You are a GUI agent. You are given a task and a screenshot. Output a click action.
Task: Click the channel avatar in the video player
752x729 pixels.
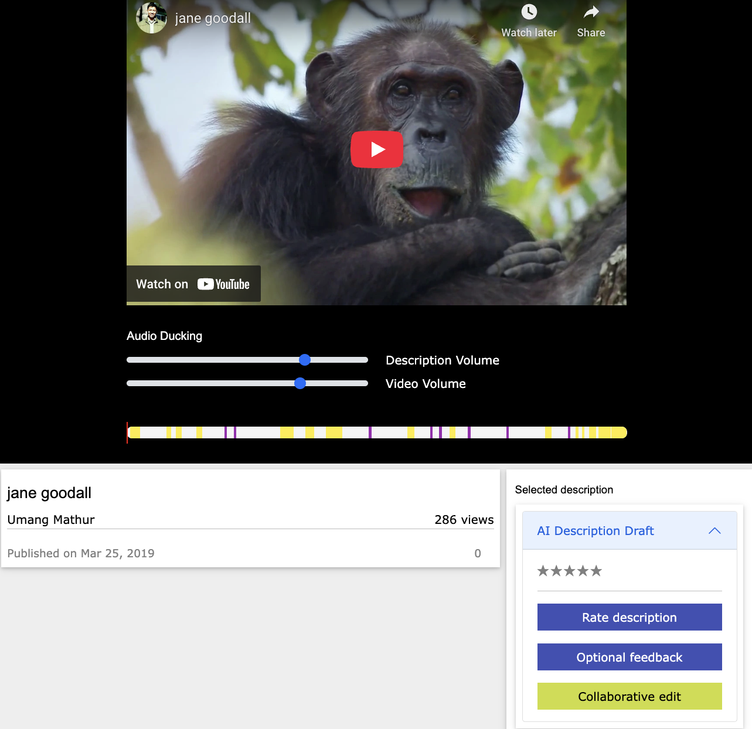[152, 18]
